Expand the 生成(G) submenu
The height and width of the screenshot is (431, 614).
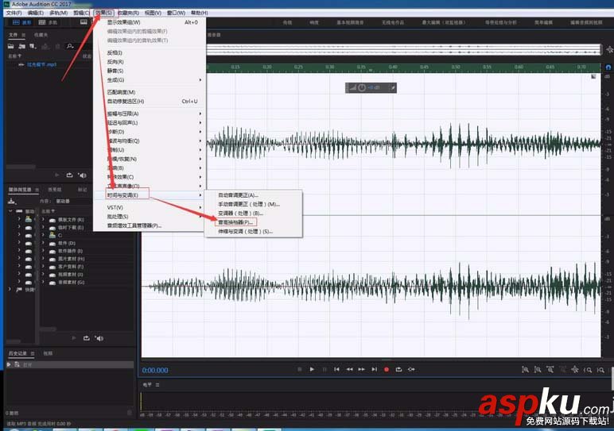pos(150,80)
